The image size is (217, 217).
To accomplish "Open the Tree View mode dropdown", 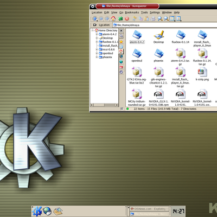I will coord(178,18).
